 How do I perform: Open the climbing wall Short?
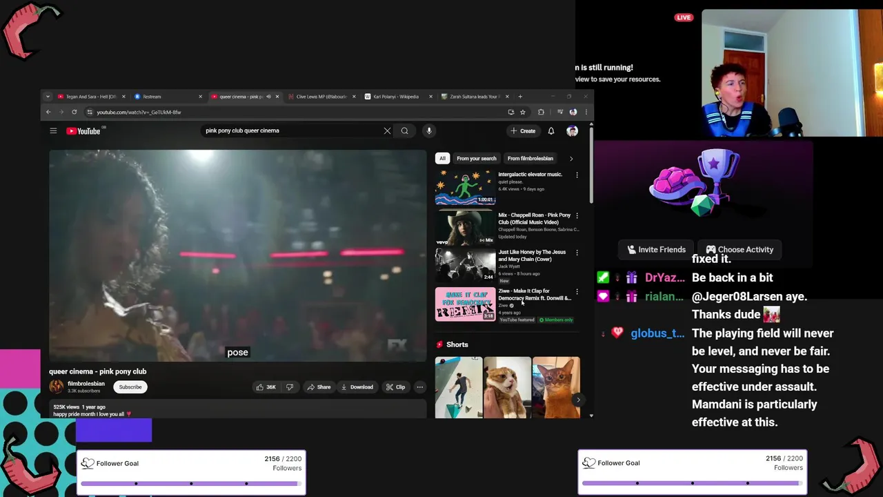tap(459, 387)
